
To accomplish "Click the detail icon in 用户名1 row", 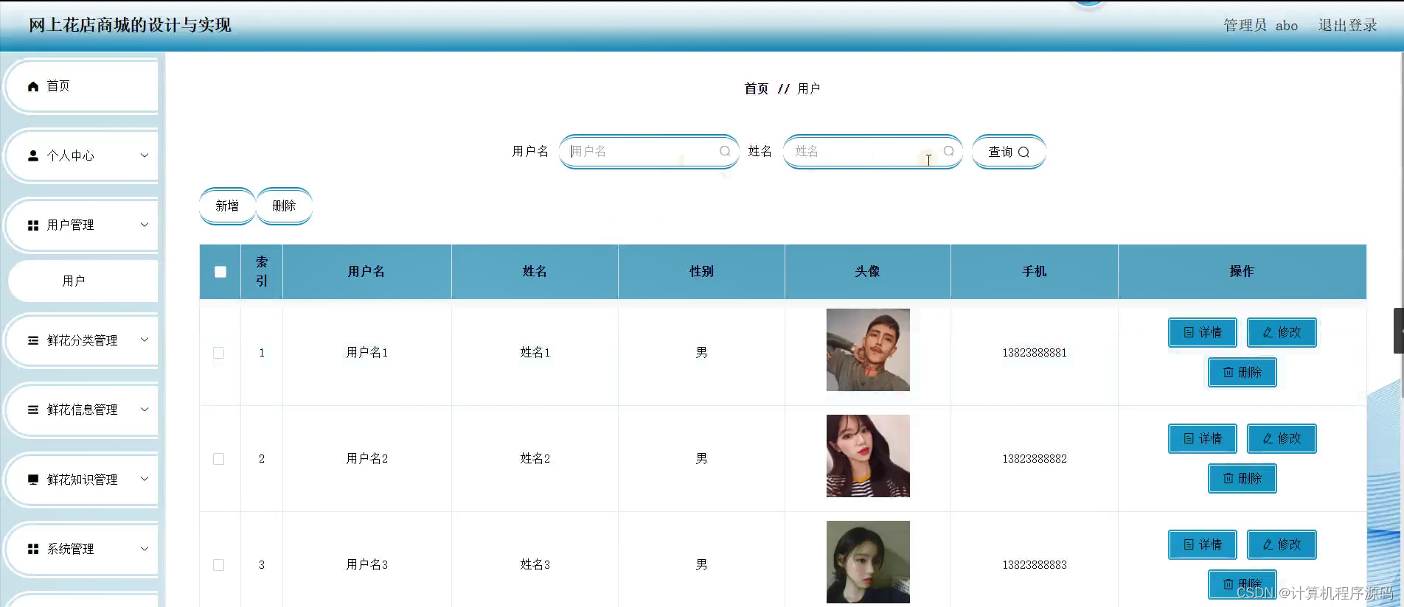I will [x=1189, y=332].
